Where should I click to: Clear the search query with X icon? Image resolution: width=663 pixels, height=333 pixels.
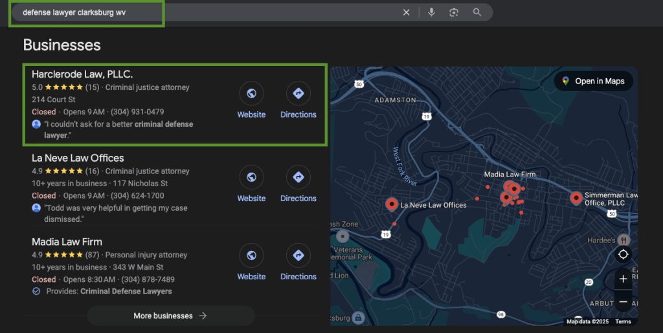(407, 12)
